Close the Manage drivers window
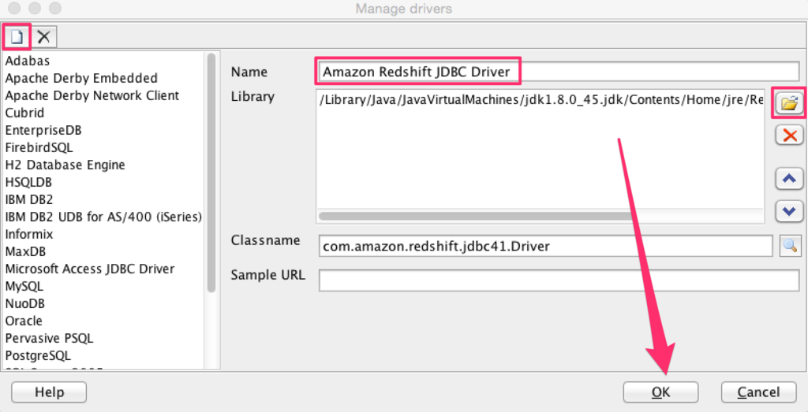 coord(14,9)
